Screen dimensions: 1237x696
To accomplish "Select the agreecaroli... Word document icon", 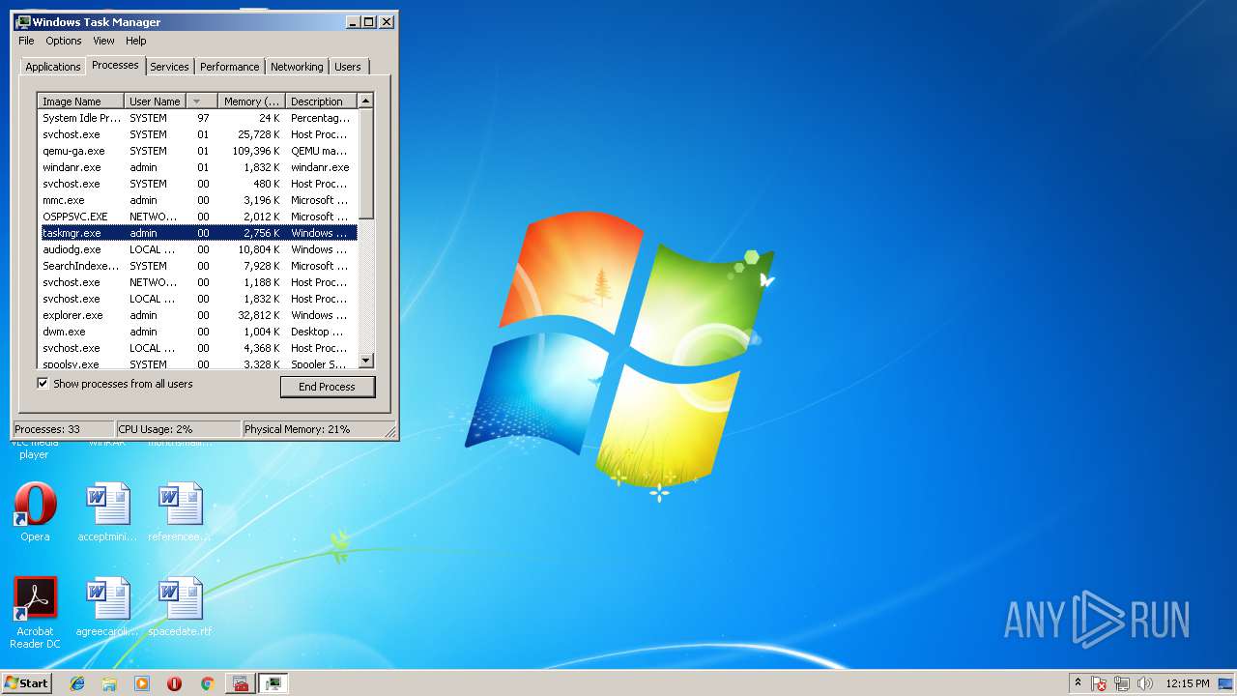I will click(107, 607).
